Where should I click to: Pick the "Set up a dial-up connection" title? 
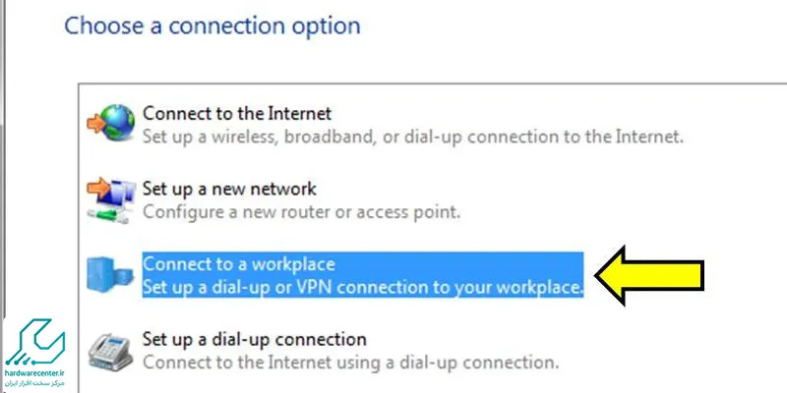pyautogui.click(x=255, y=339)
